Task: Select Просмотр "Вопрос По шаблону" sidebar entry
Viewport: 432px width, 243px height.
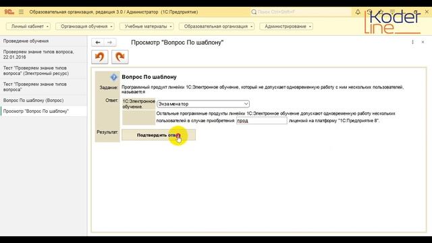Action: (43, 111)
